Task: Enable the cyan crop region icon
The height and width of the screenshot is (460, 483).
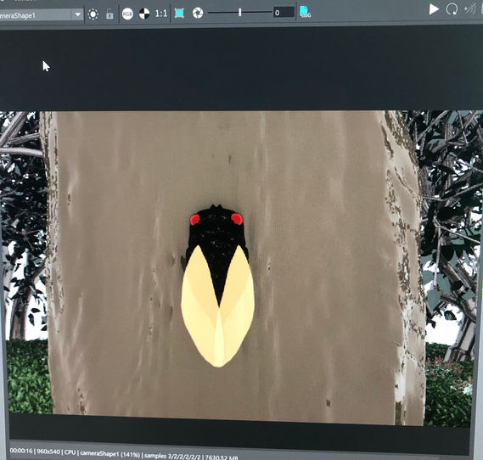Action: point(179,13)
